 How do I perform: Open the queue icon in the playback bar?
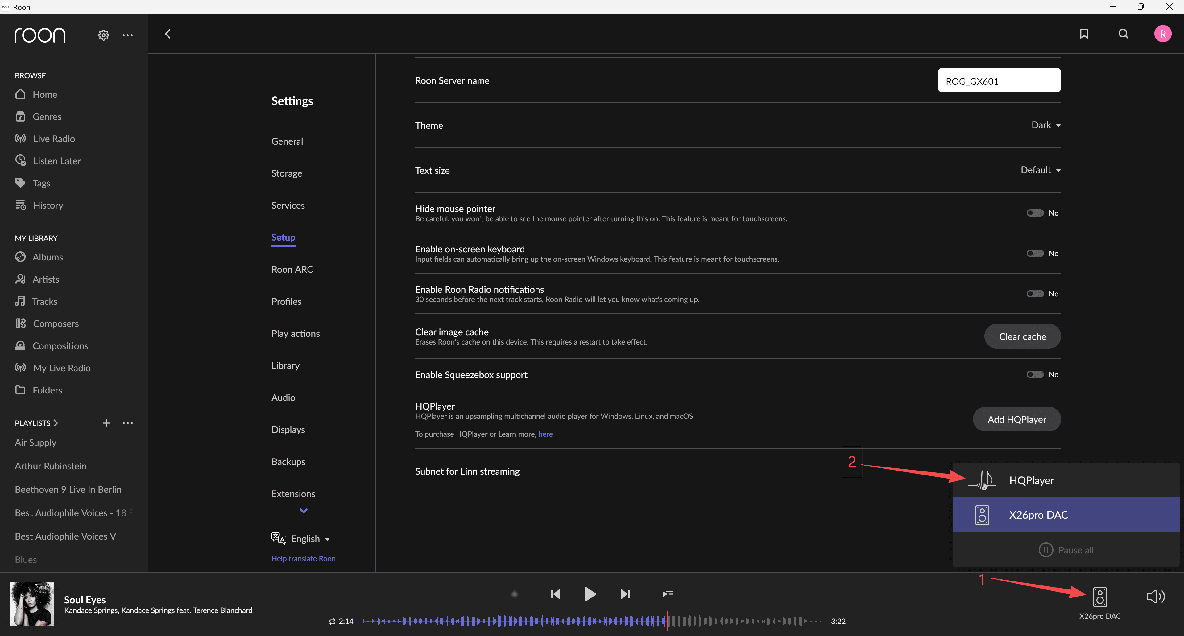(668, 594)
